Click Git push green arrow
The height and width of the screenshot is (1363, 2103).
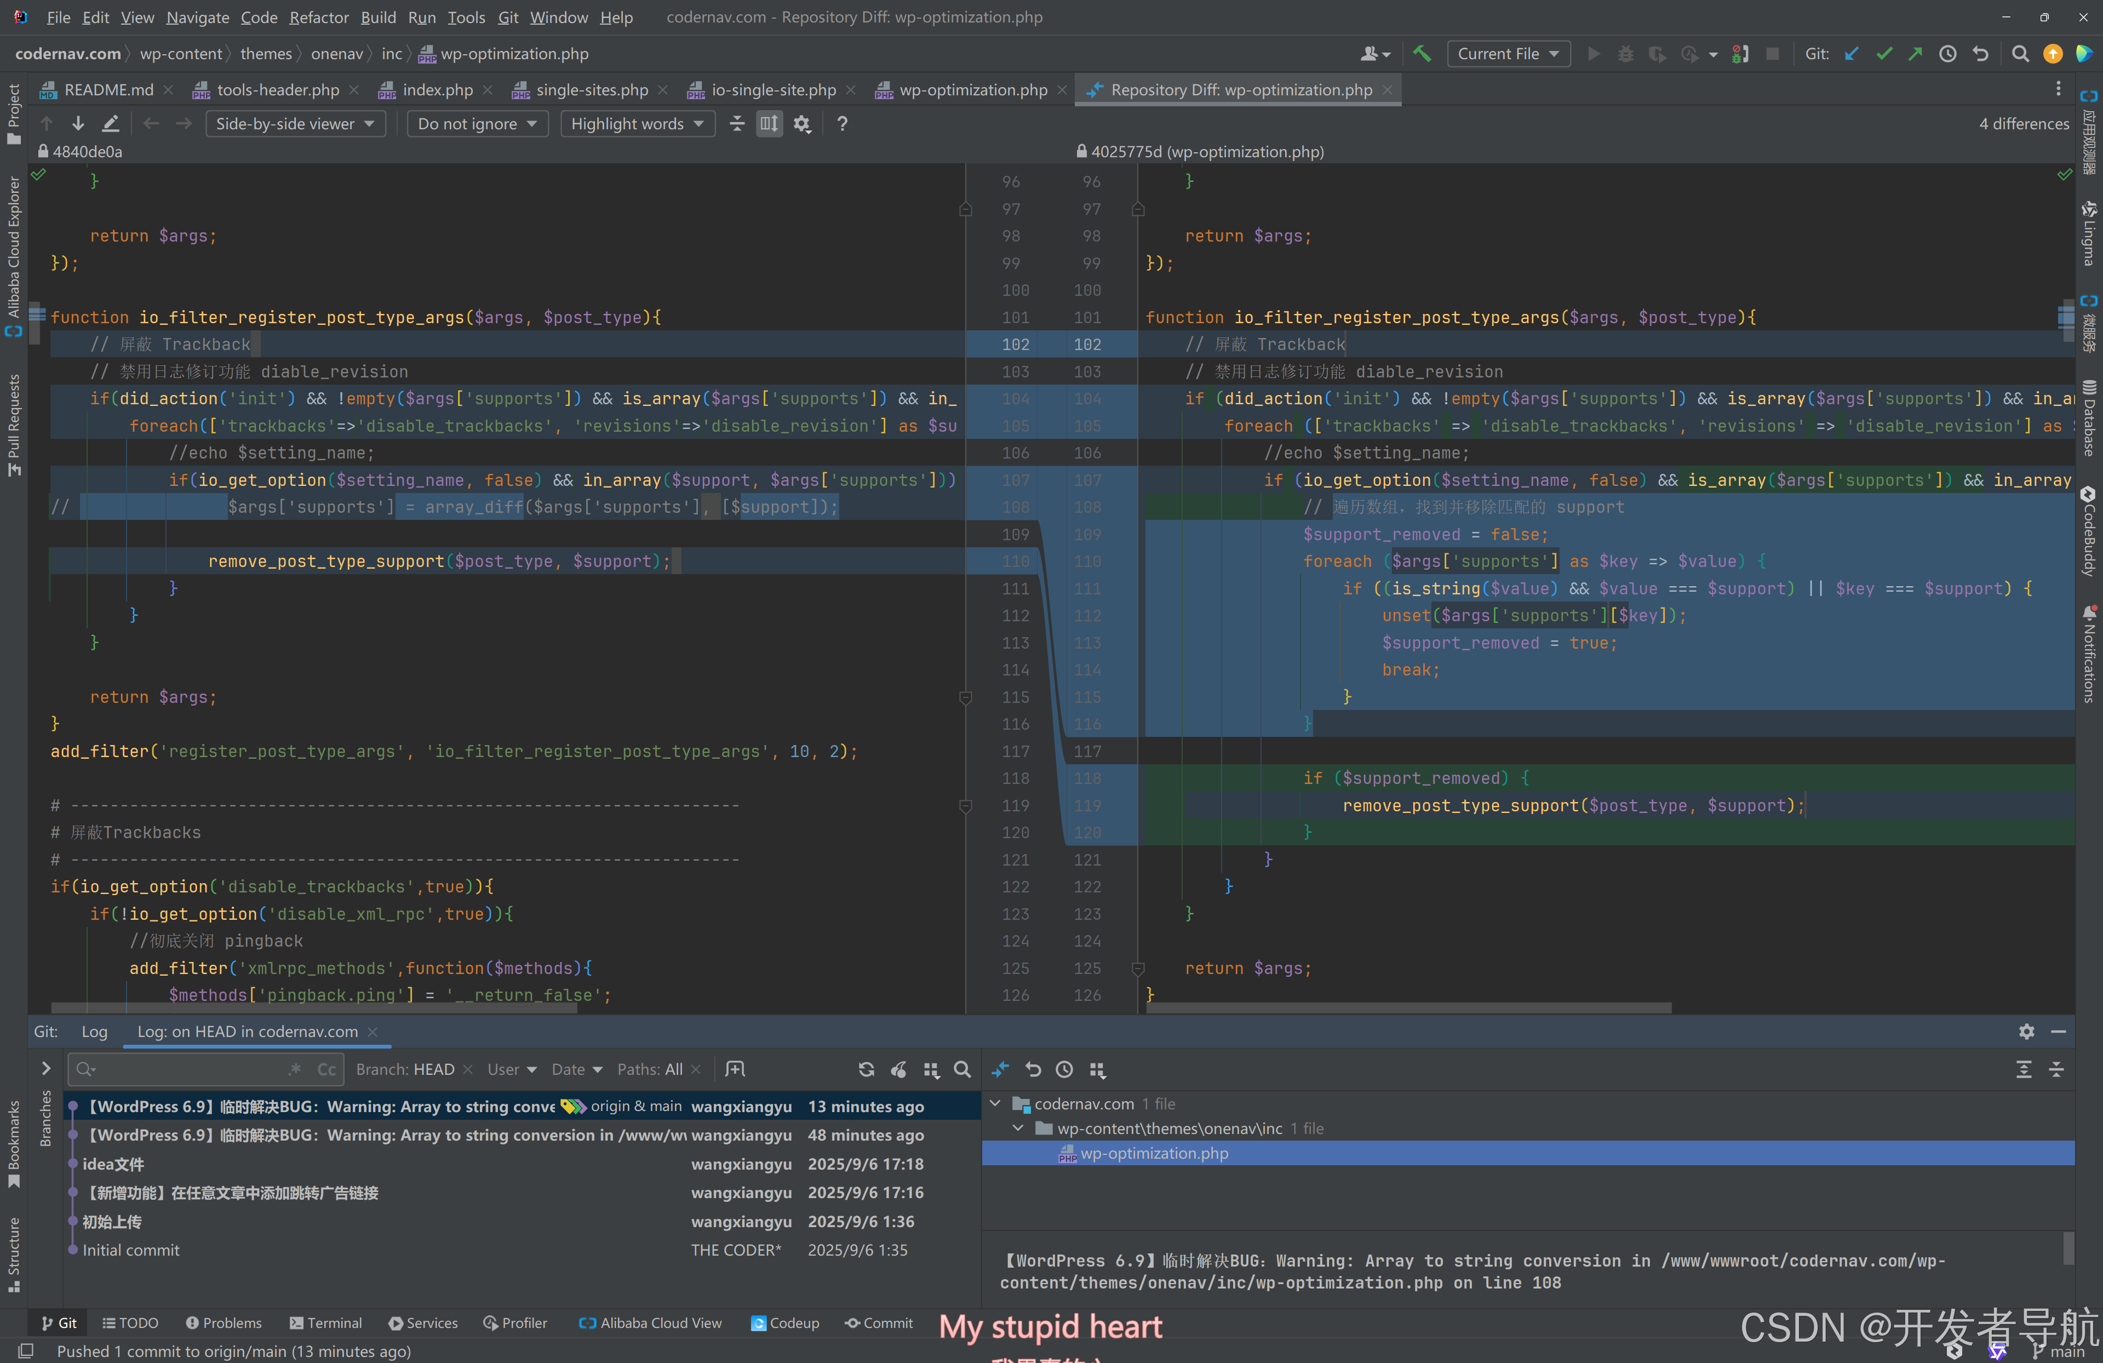tap(1915, 54)
